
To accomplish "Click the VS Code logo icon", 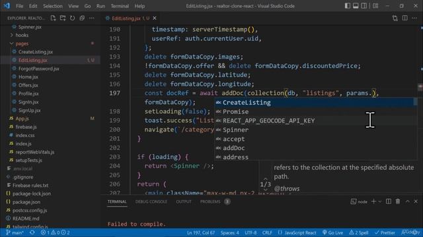I will (x=7, y=6).
